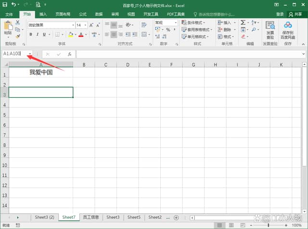Viewport: 308px width, 229px height.
Task: Click AutoSum sigma icon
Action: click(243, 23)
